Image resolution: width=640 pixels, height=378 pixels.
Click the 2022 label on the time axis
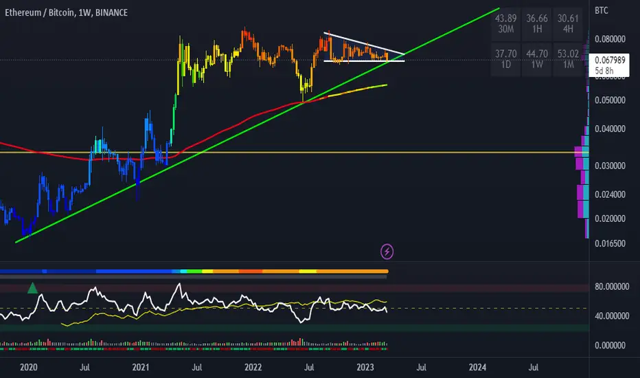[x=253, y=368]
